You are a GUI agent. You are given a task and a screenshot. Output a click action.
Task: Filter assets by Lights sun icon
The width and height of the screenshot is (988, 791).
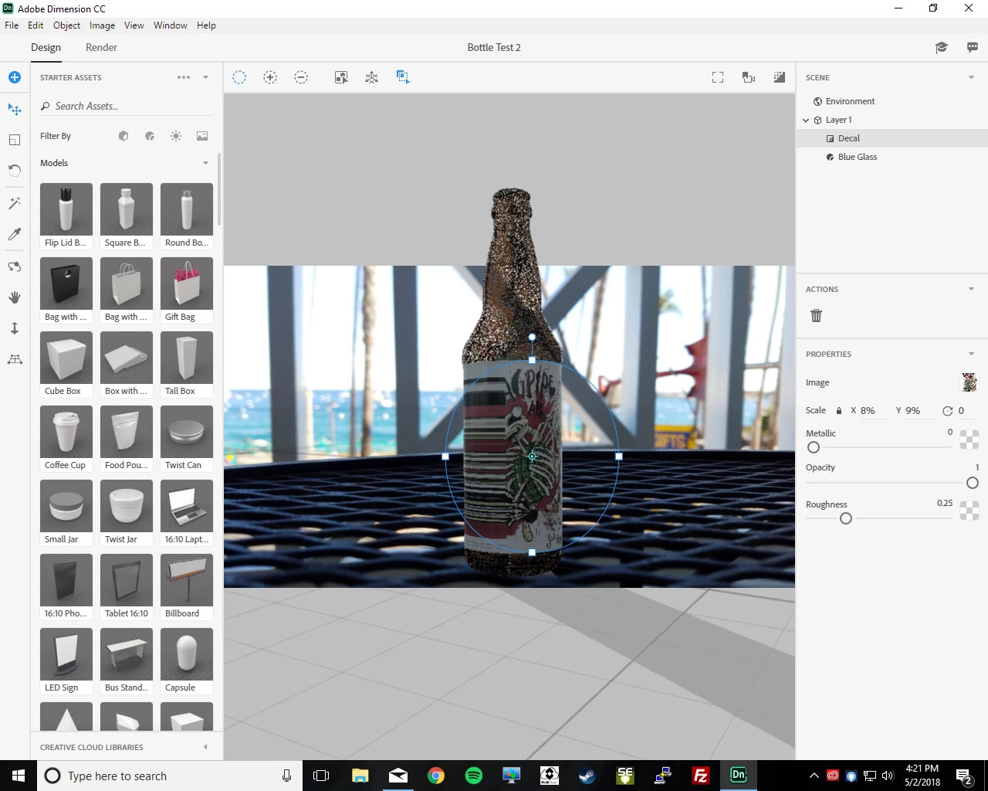[176, 136]
